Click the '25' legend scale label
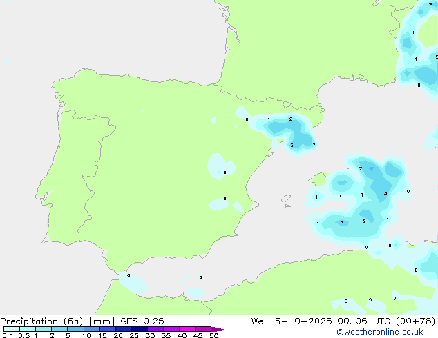The image size is (438, 338). click(134, 335)
